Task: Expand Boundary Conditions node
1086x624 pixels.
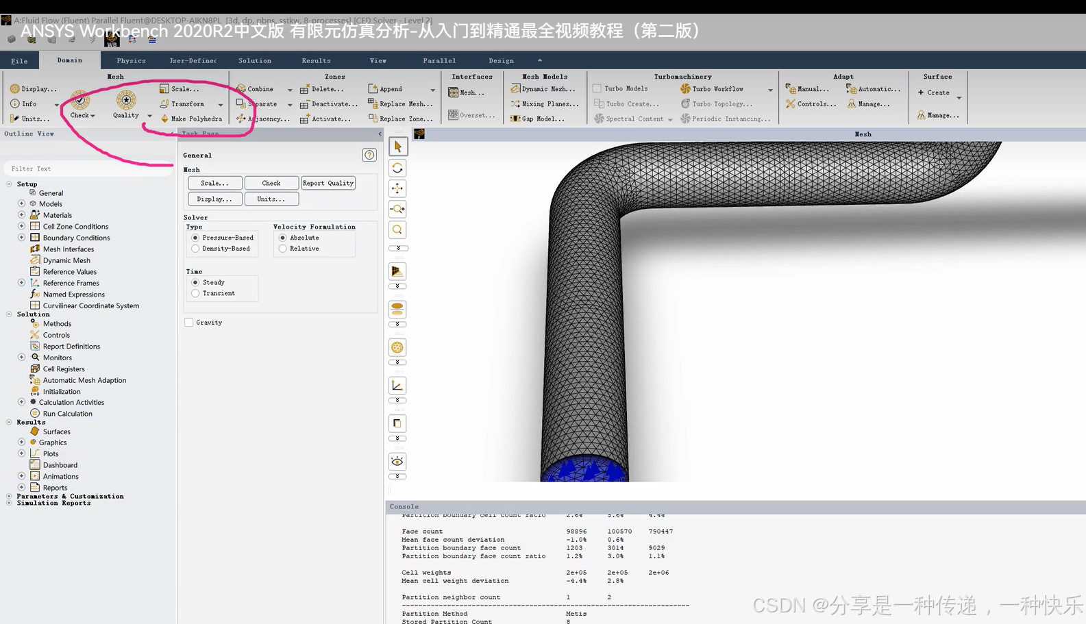Action: (21, 238)
